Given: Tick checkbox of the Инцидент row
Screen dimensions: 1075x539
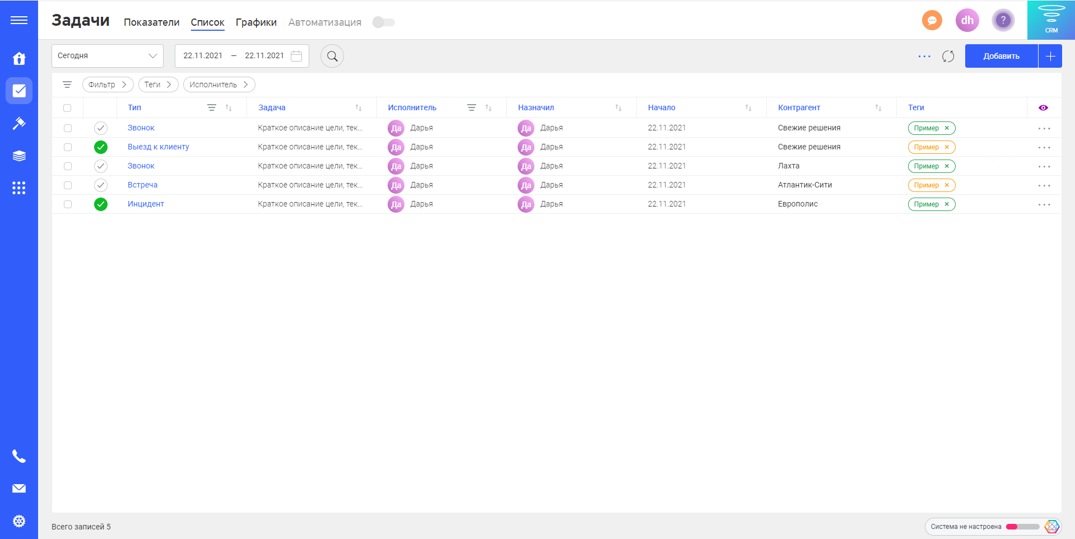Looking at the screenshot, I should (x=68, y=204).
